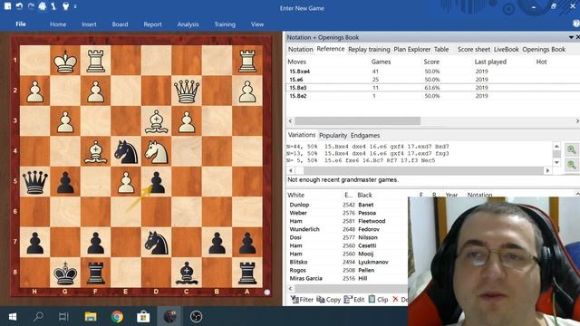
Task: Select the black queen on h5
Action: click(x=35, y=181)
